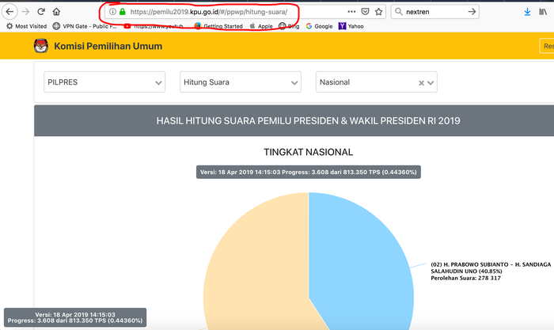Screen dimensions: 554x330
Task: Open the YouTube bookmark
Action: (x=154, y=26)
